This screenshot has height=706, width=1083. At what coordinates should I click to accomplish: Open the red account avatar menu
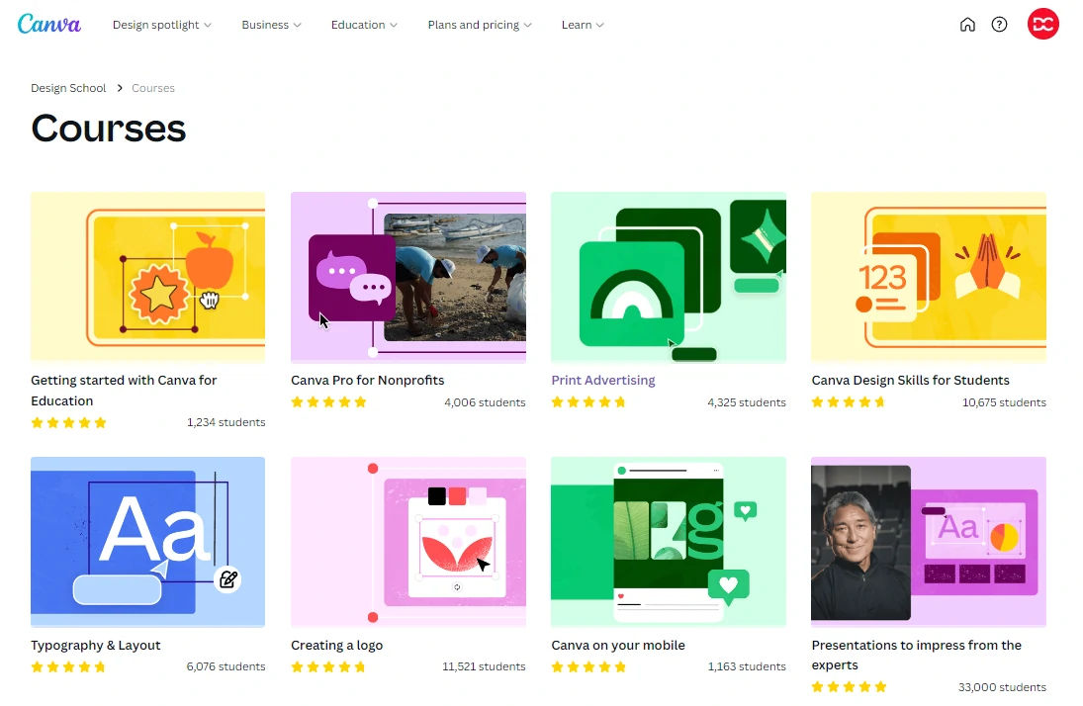(1042, 24)
